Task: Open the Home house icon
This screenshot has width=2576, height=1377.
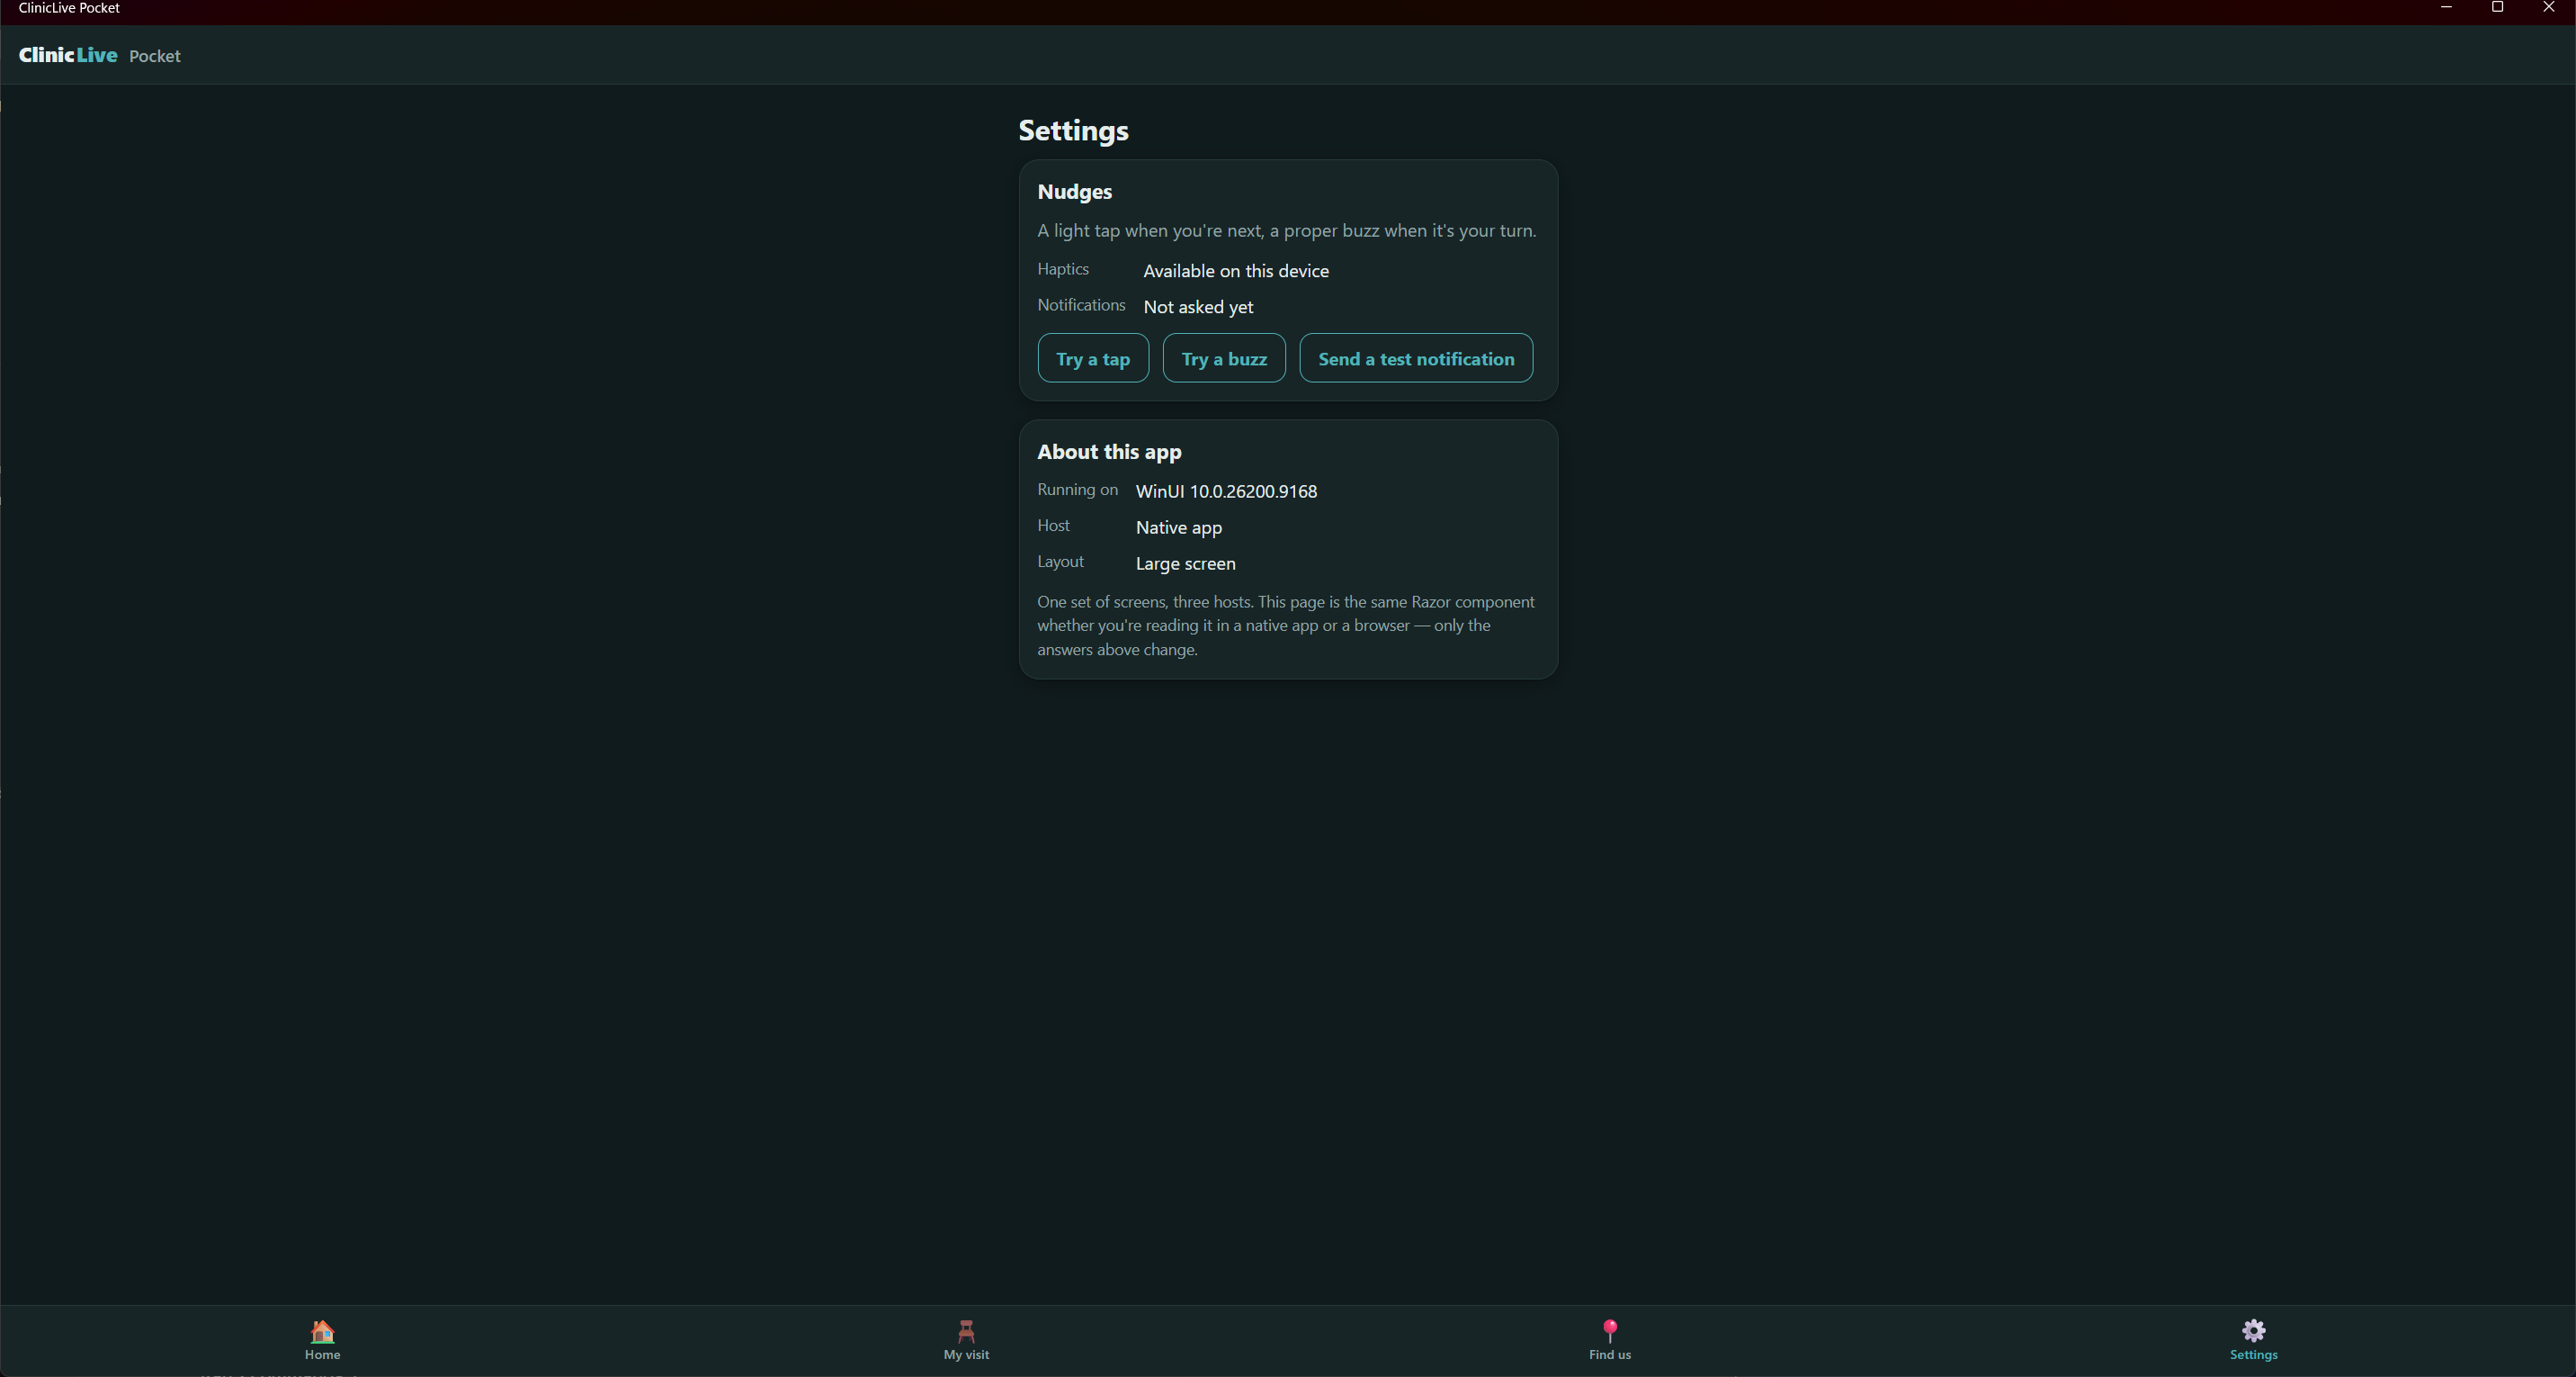Action: [x=322, y=1331]
